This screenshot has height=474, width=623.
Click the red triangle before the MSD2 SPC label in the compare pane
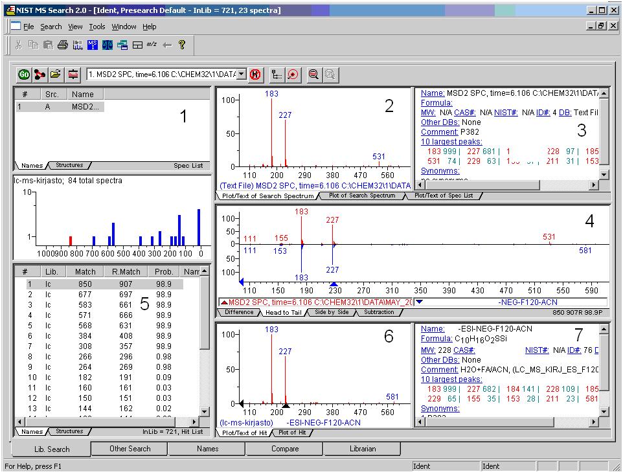224,302
